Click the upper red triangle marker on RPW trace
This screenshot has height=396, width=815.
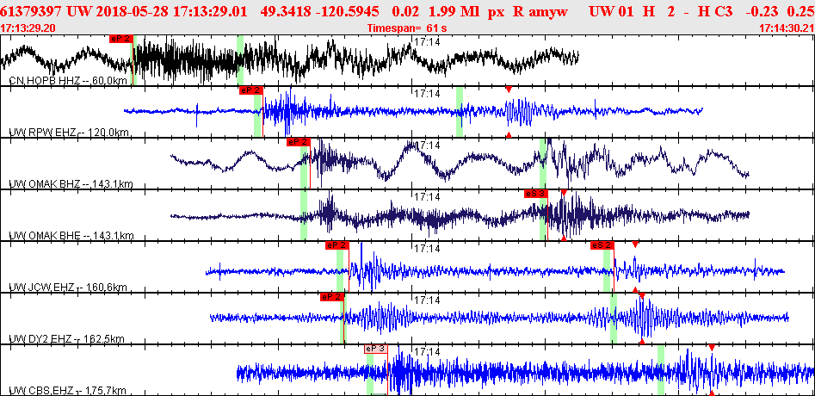[509, 90]
